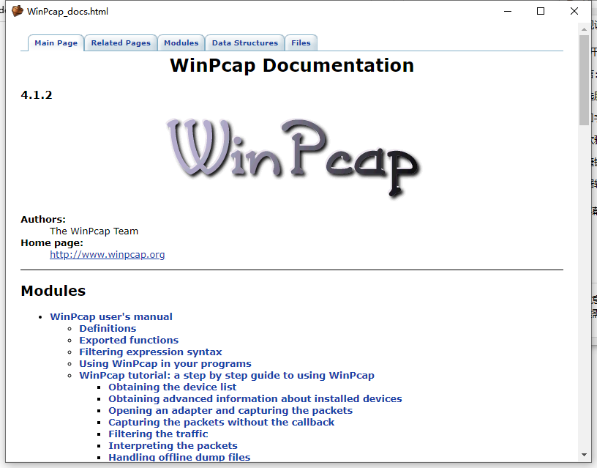Click the scrollbar up arrow
597x468 pixels.
pyautogui.click(x=584, y=29)
